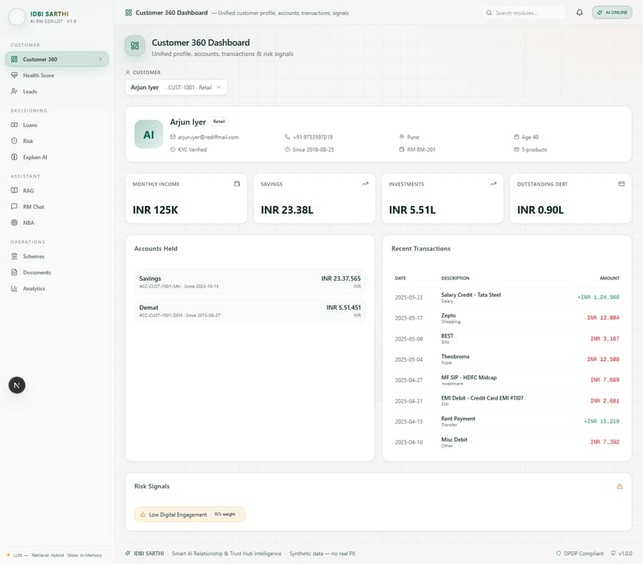Screen dimensions: 643x564
Task: Click the BEST bills transaction
Action: [507, 339]
